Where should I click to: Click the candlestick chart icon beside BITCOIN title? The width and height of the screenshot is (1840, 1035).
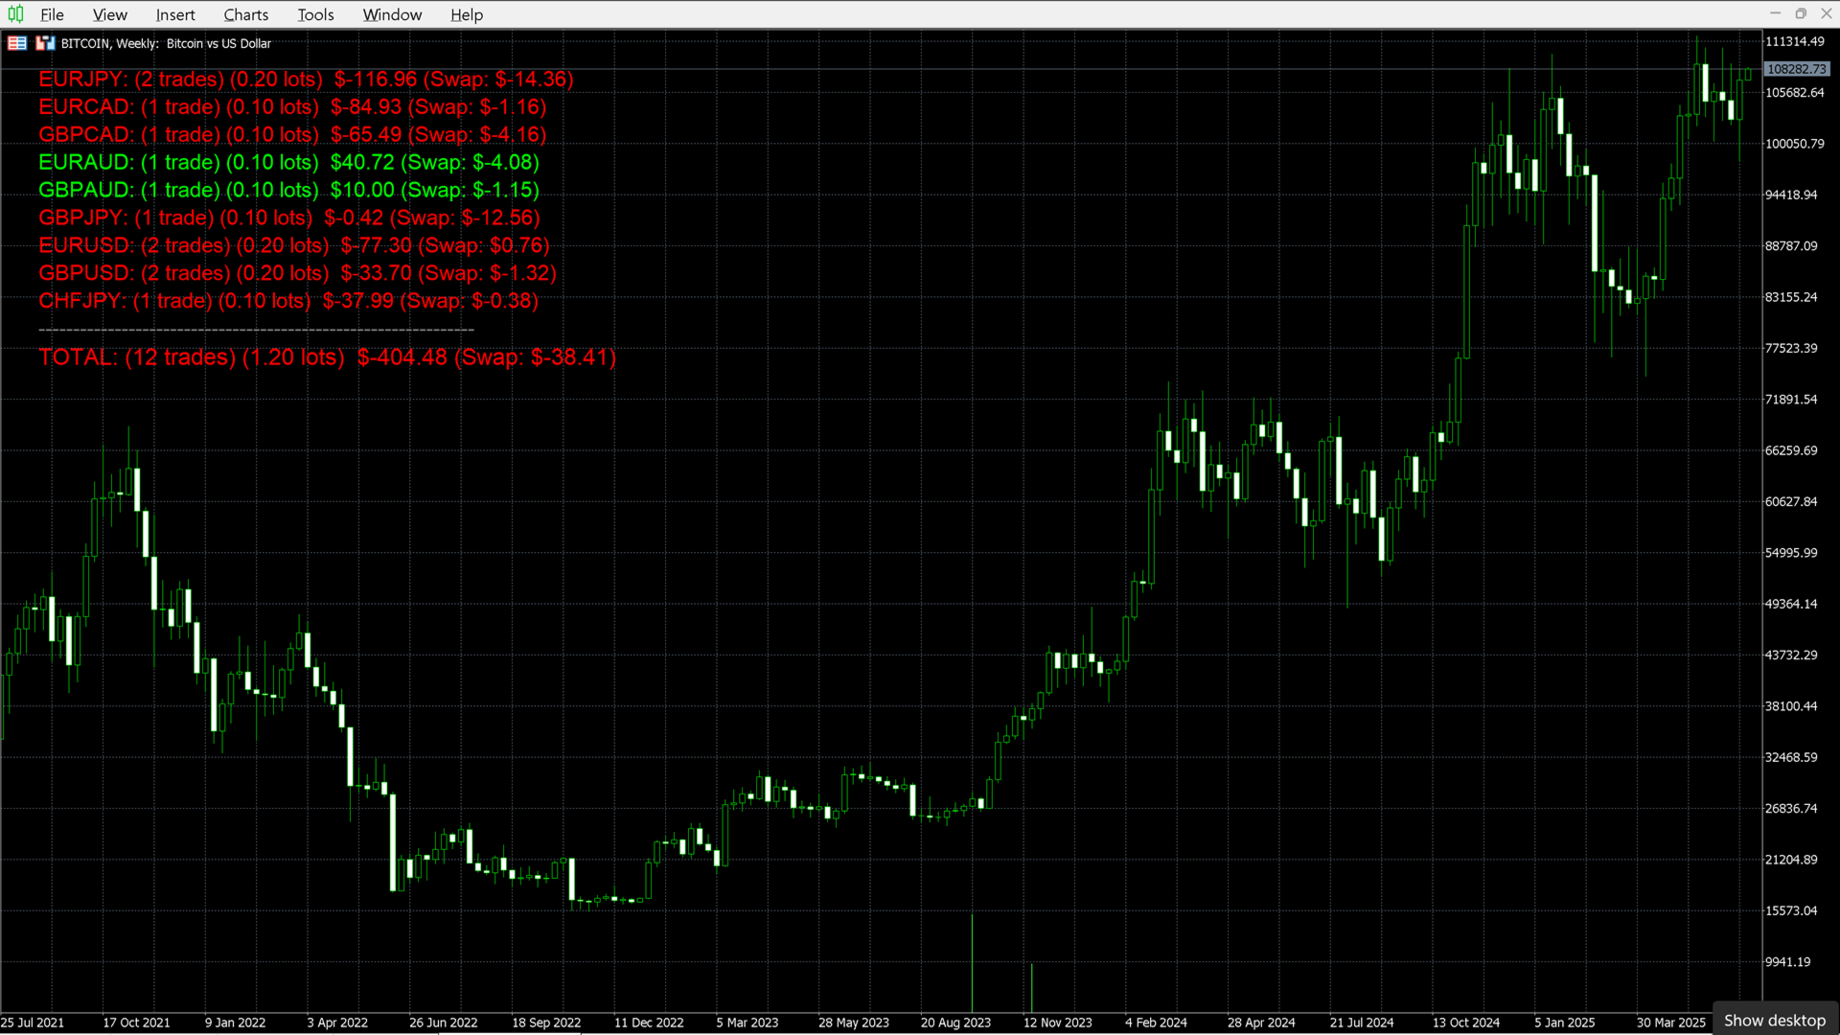(x=45, y=43)
